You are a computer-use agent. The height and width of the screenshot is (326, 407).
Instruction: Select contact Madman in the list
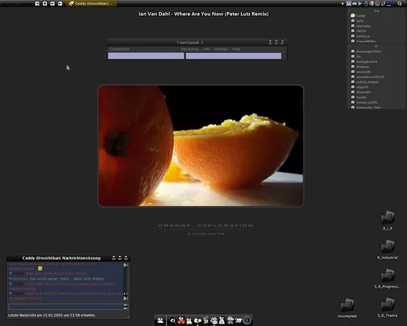[x=362, y=67]
